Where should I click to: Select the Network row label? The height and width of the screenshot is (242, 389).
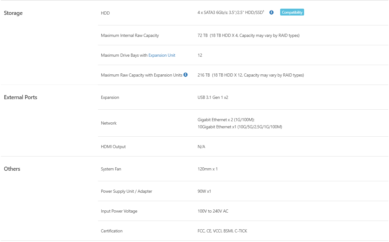click(x=109, y=123)
